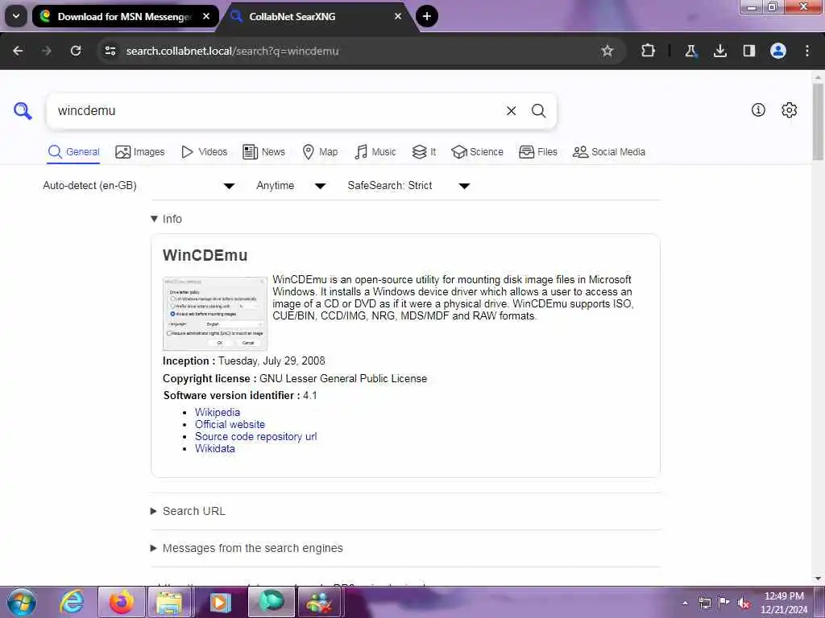Switch to Files search category
Screen dimensions: 825x618
537,152
